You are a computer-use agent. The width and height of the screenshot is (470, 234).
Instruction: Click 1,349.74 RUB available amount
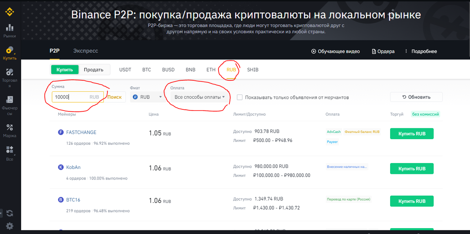(269, 199)
